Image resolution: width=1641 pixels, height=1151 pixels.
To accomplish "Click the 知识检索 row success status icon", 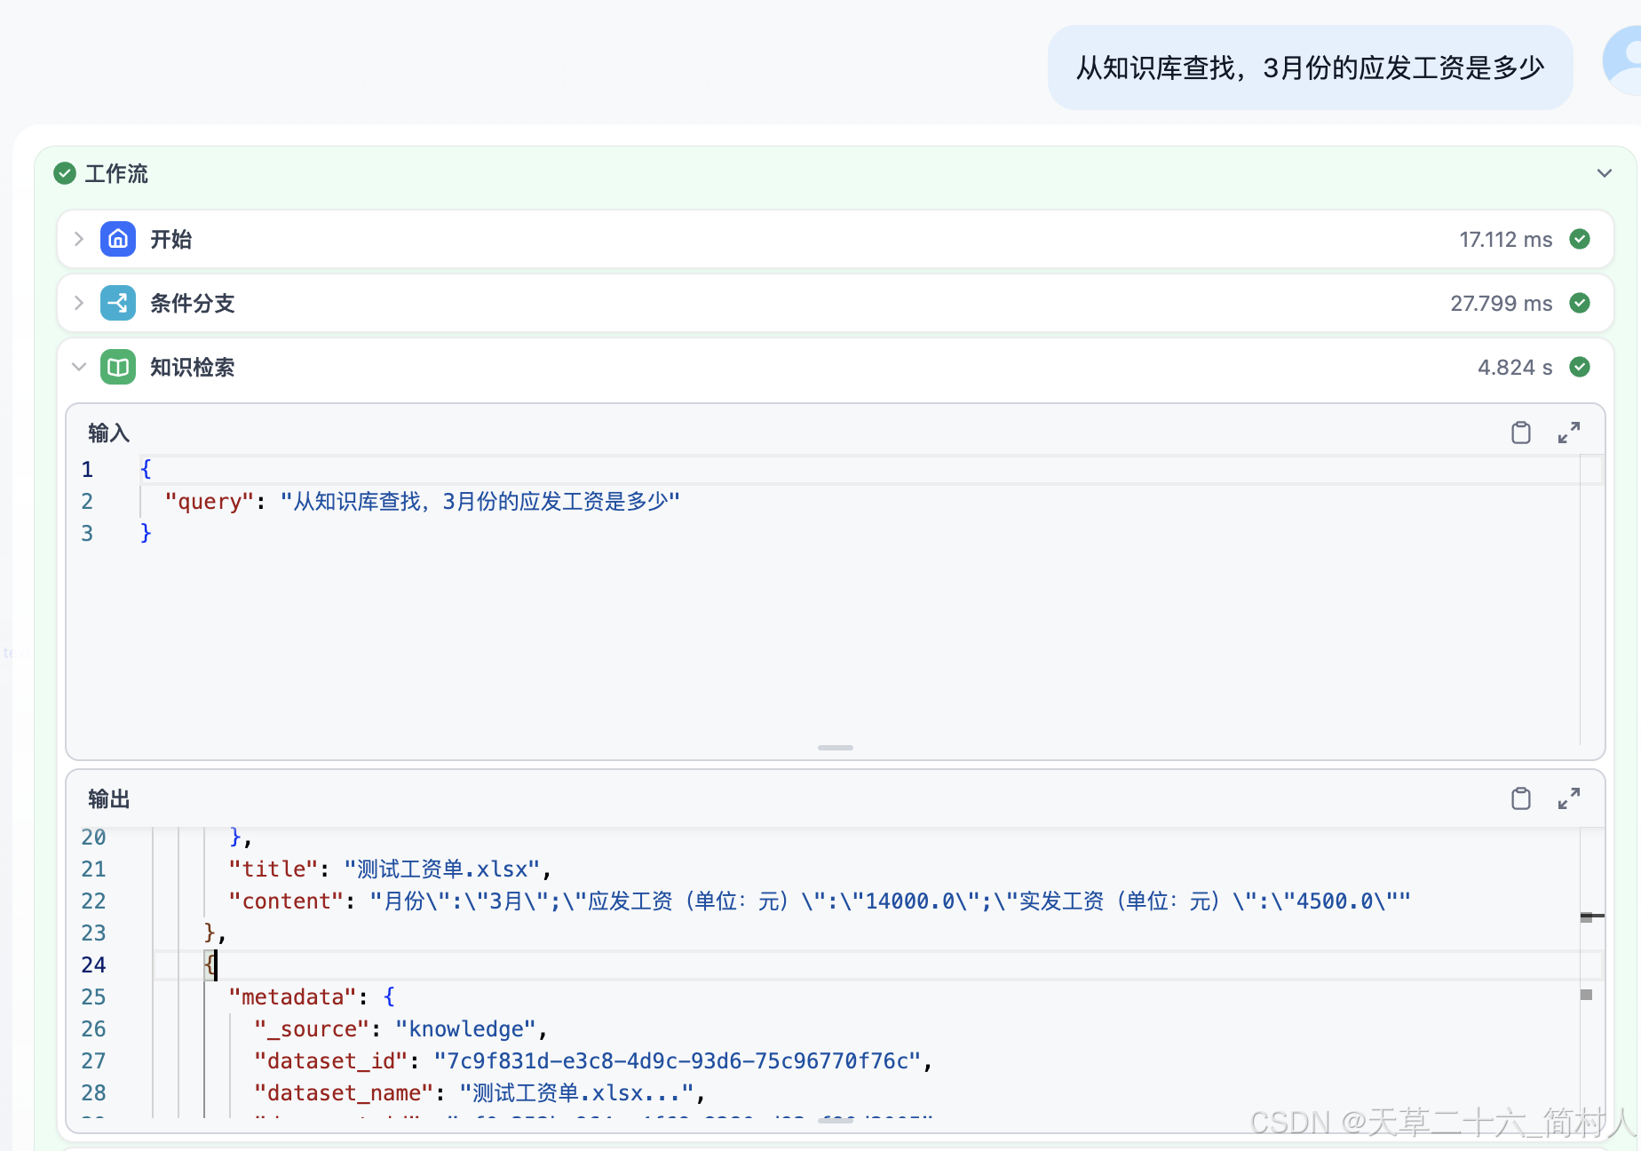I will click(x=1580, y=367).
